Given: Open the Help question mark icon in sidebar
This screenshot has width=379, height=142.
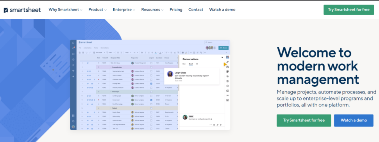Looking at the screenshot, I should click(x=73, y=121).
